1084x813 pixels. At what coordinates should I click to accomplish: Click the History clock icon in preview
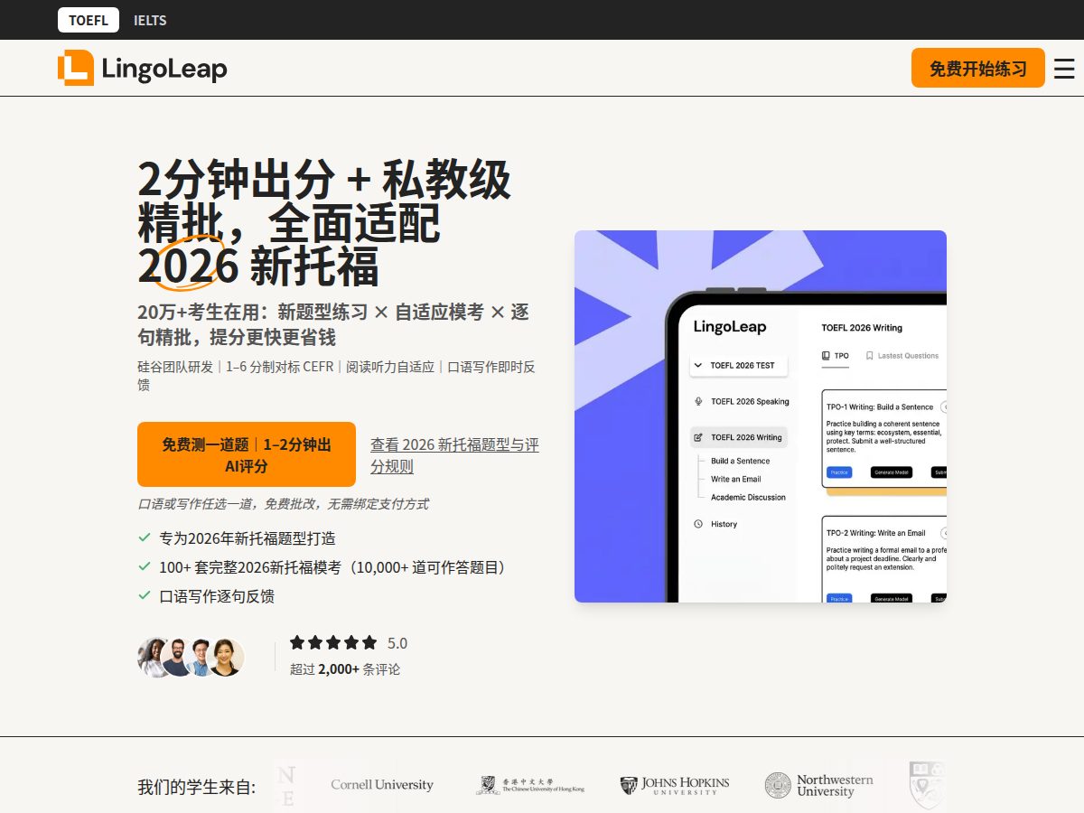[x=698, y=524]
